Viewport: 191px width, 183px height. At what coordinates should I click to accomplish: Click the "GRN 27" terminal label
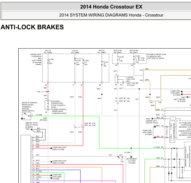pos(159,158)
